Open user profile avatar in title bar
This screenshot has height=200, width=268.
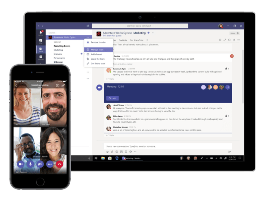click(x=221, y=26)
